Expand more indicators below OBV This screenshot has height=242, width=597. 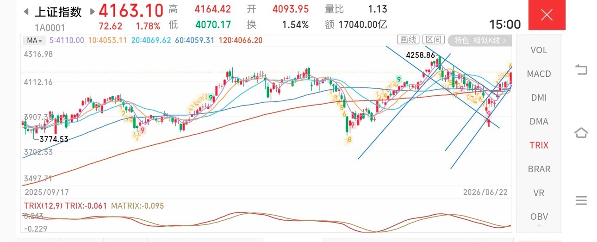coord(539,226)
